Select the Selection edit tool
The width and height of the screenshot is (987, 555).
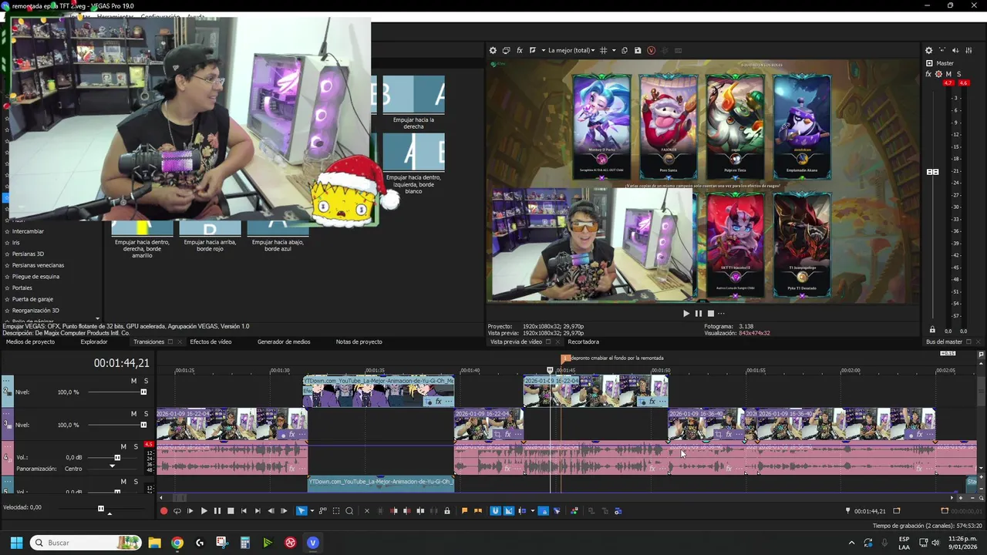click(x=336, y=510)
